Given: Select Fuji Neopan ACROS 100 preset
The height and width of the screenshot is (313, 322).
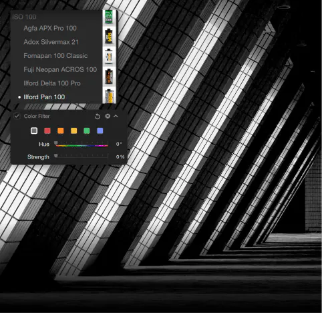Looking at the screenshot, I should tap(60, 69).
